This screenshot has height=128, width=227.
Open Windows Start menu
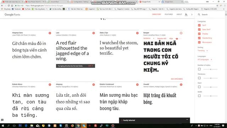pos(2,126)
